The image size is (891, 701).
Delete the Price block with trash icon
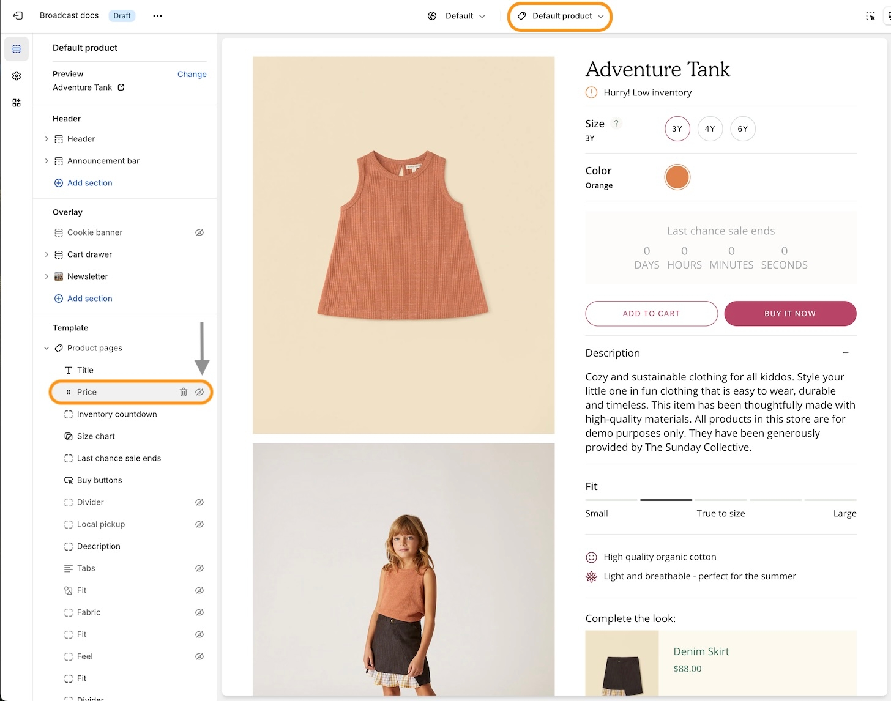coord(184,392)
